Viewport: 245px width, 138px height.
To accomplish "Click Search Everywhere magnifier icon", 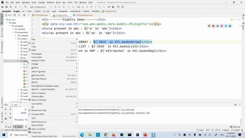I will (122, 7).
